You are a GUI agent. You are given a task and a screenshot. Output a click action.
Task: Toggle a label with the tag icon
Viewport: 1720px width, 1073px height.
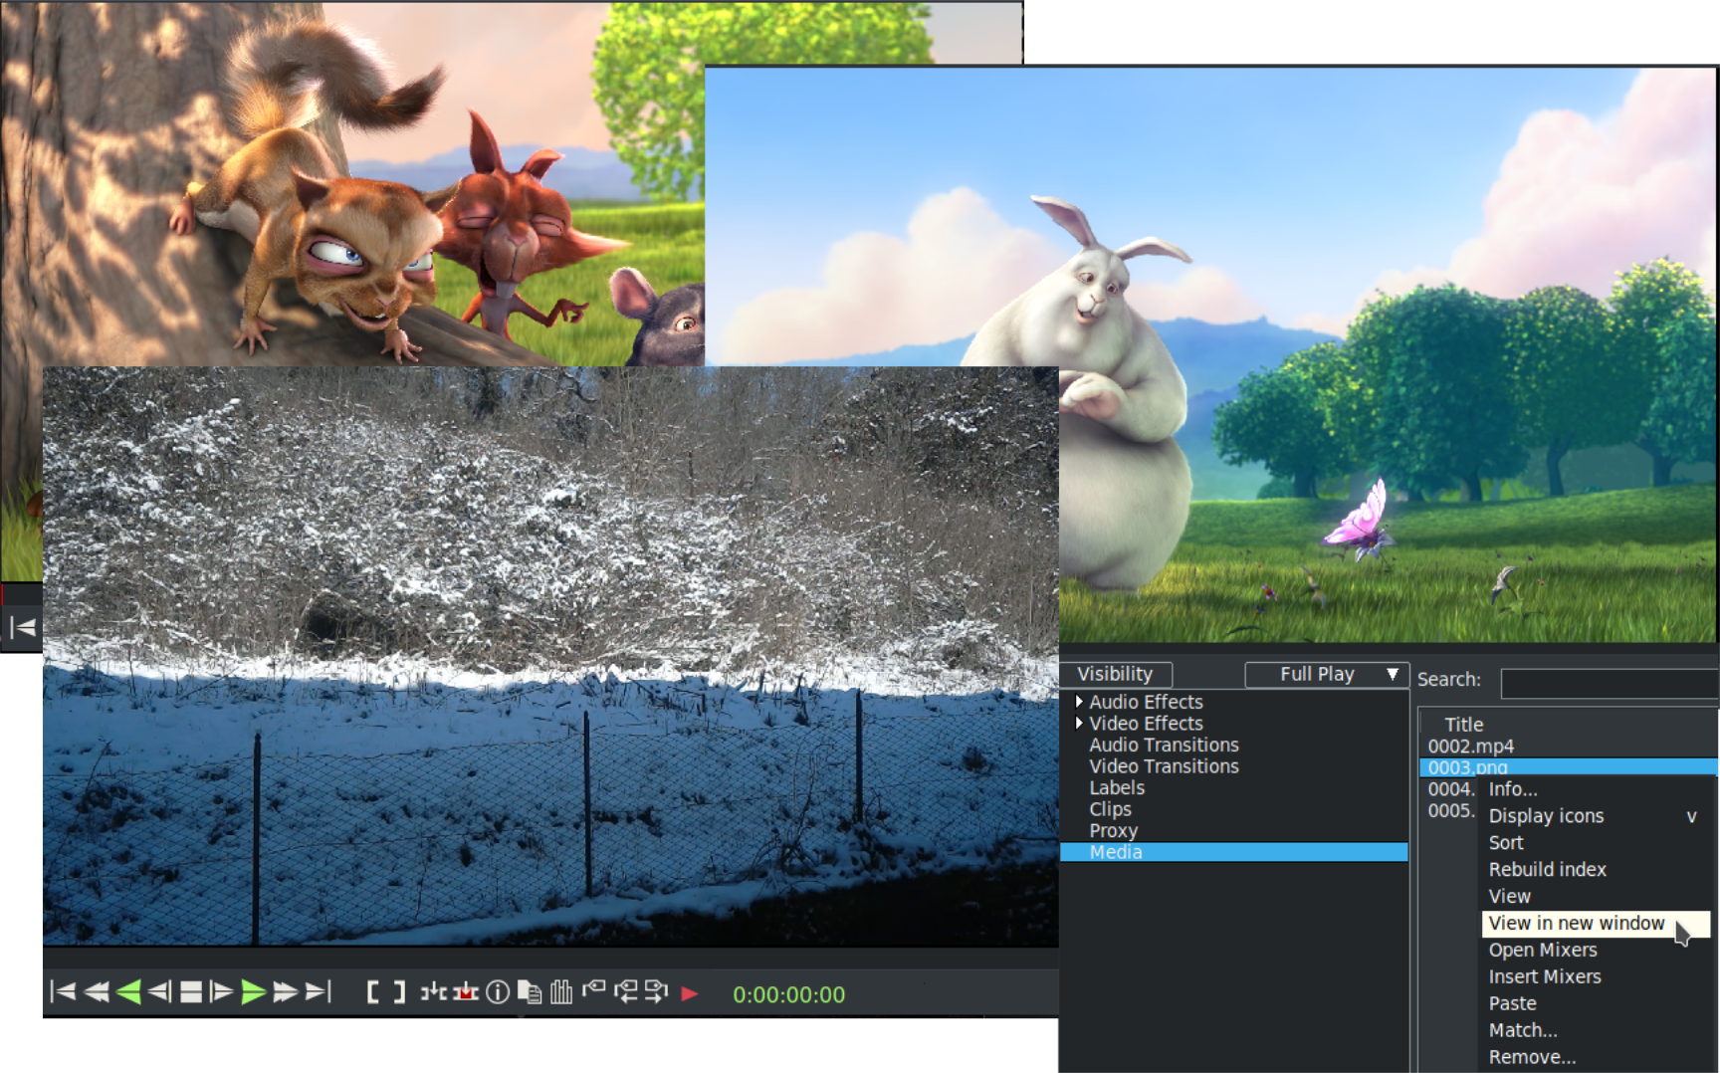596,991
